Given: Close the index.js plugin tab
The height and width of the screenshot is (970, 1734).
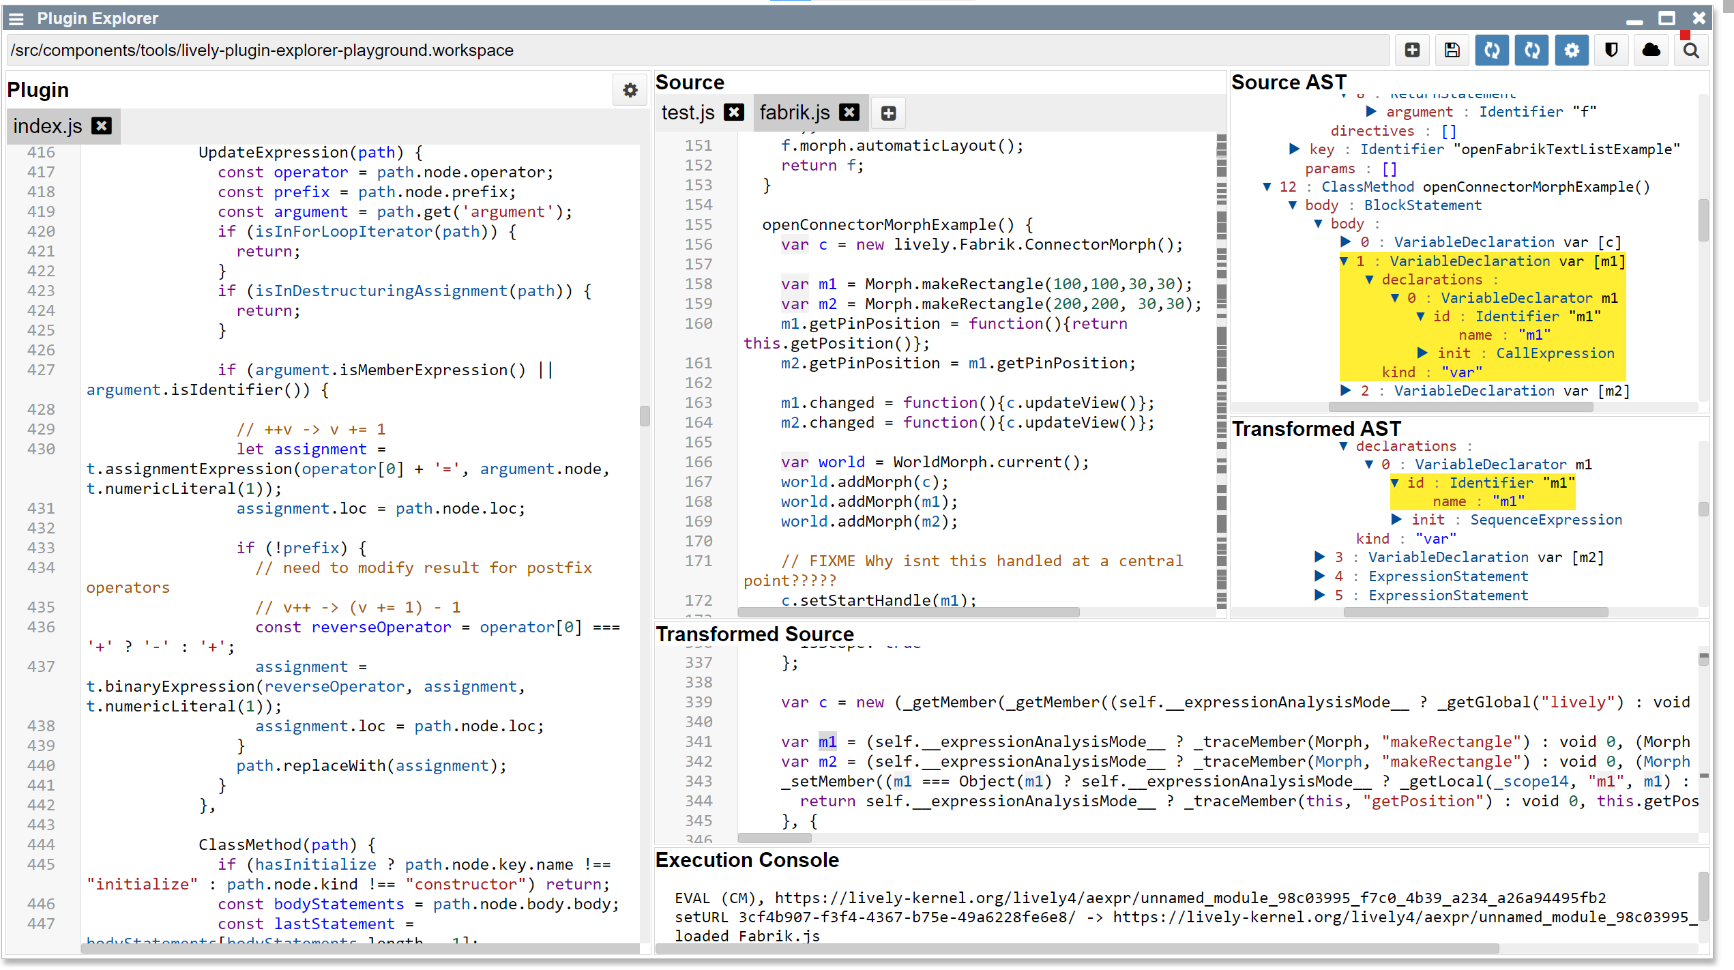Looking at the screenshot, I should [x=102, y=126].
